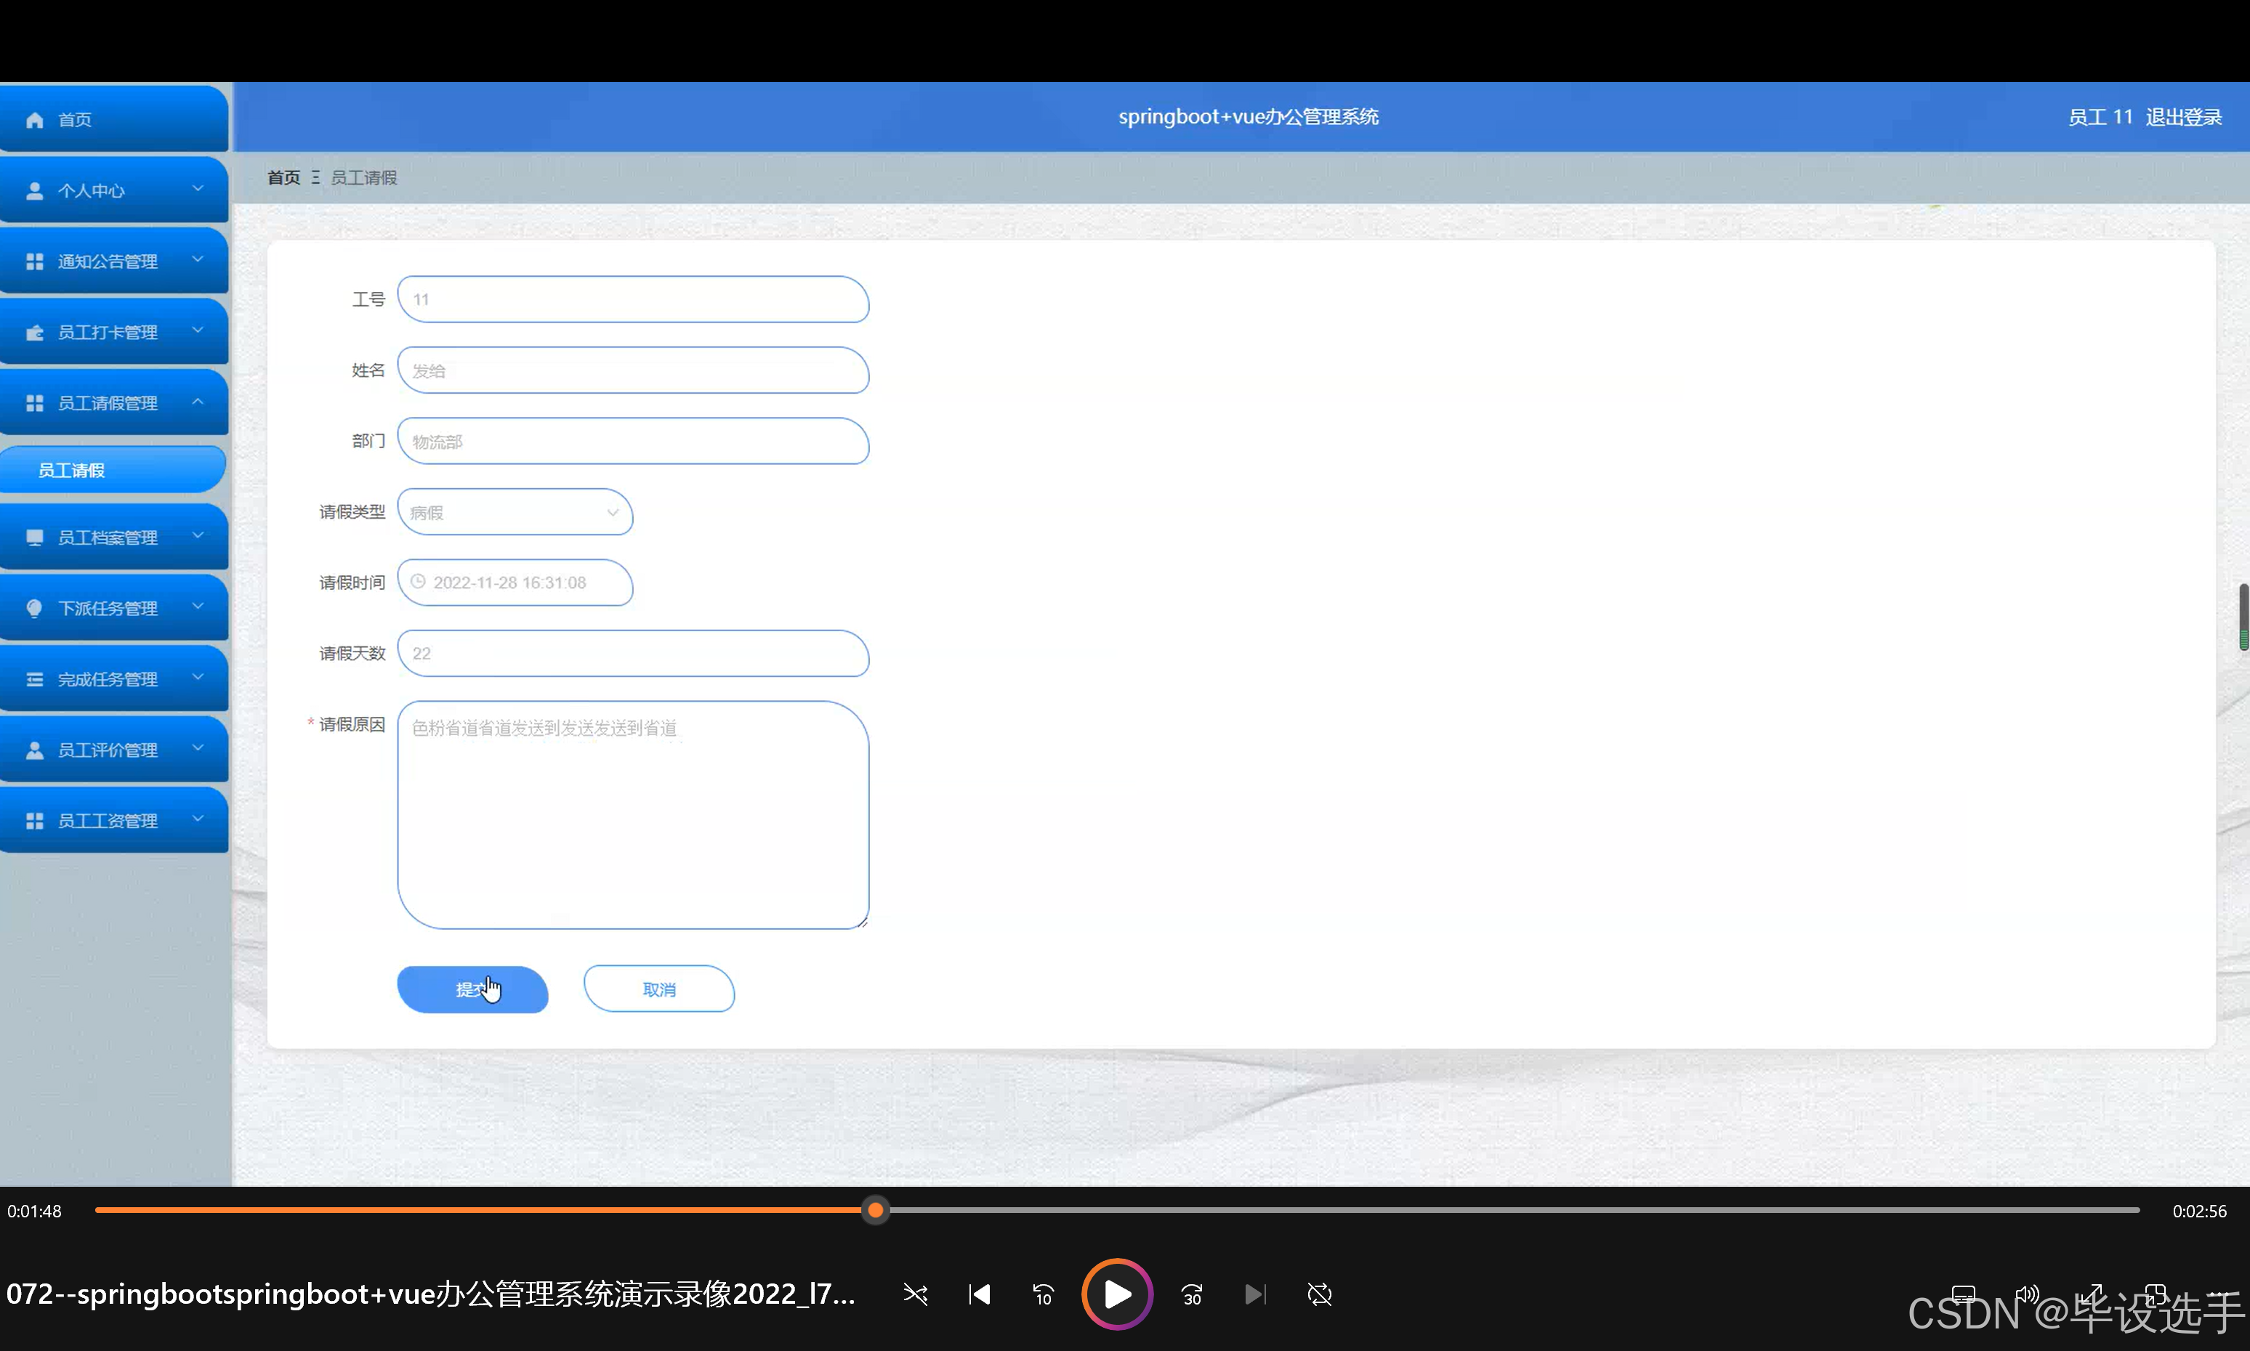Expand the 完成任务管理 menu chevron

click(198, 678)
